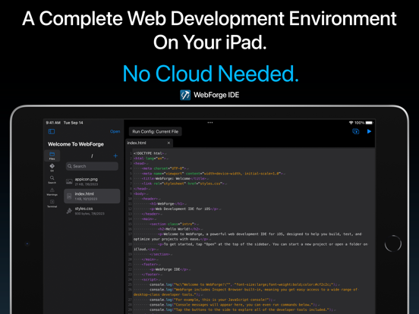Open appicon.png in the file list
The image size is (419, 314).
92,181
